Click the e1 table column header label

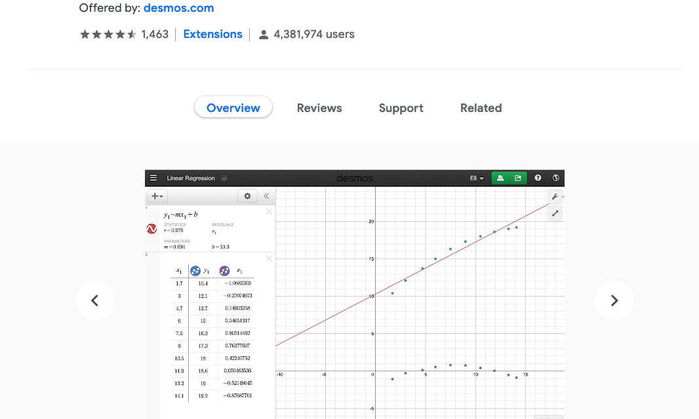(239, 271)
